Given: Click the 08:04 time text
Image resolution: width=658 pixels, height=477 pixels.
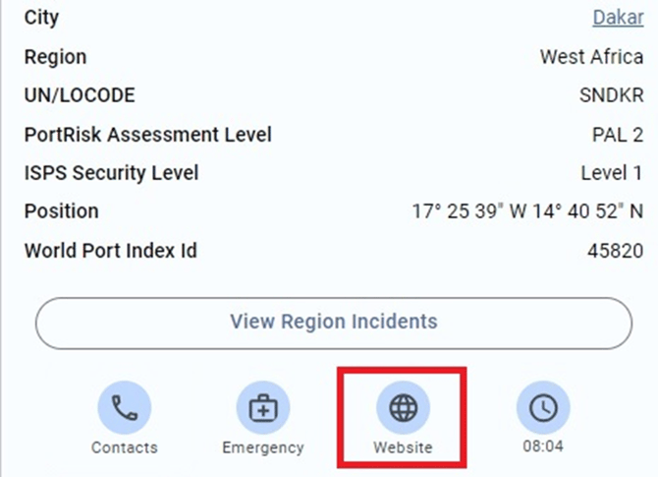Looking at the screenshot, I should pyautogui.click(x=543, y=447).
